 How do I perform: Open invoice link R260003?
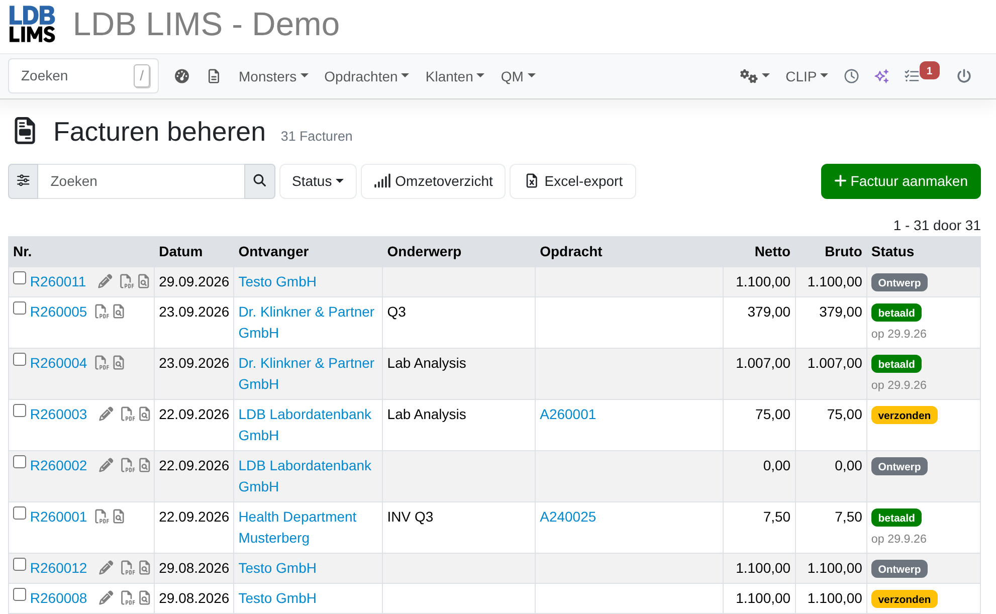click(58, 415)
